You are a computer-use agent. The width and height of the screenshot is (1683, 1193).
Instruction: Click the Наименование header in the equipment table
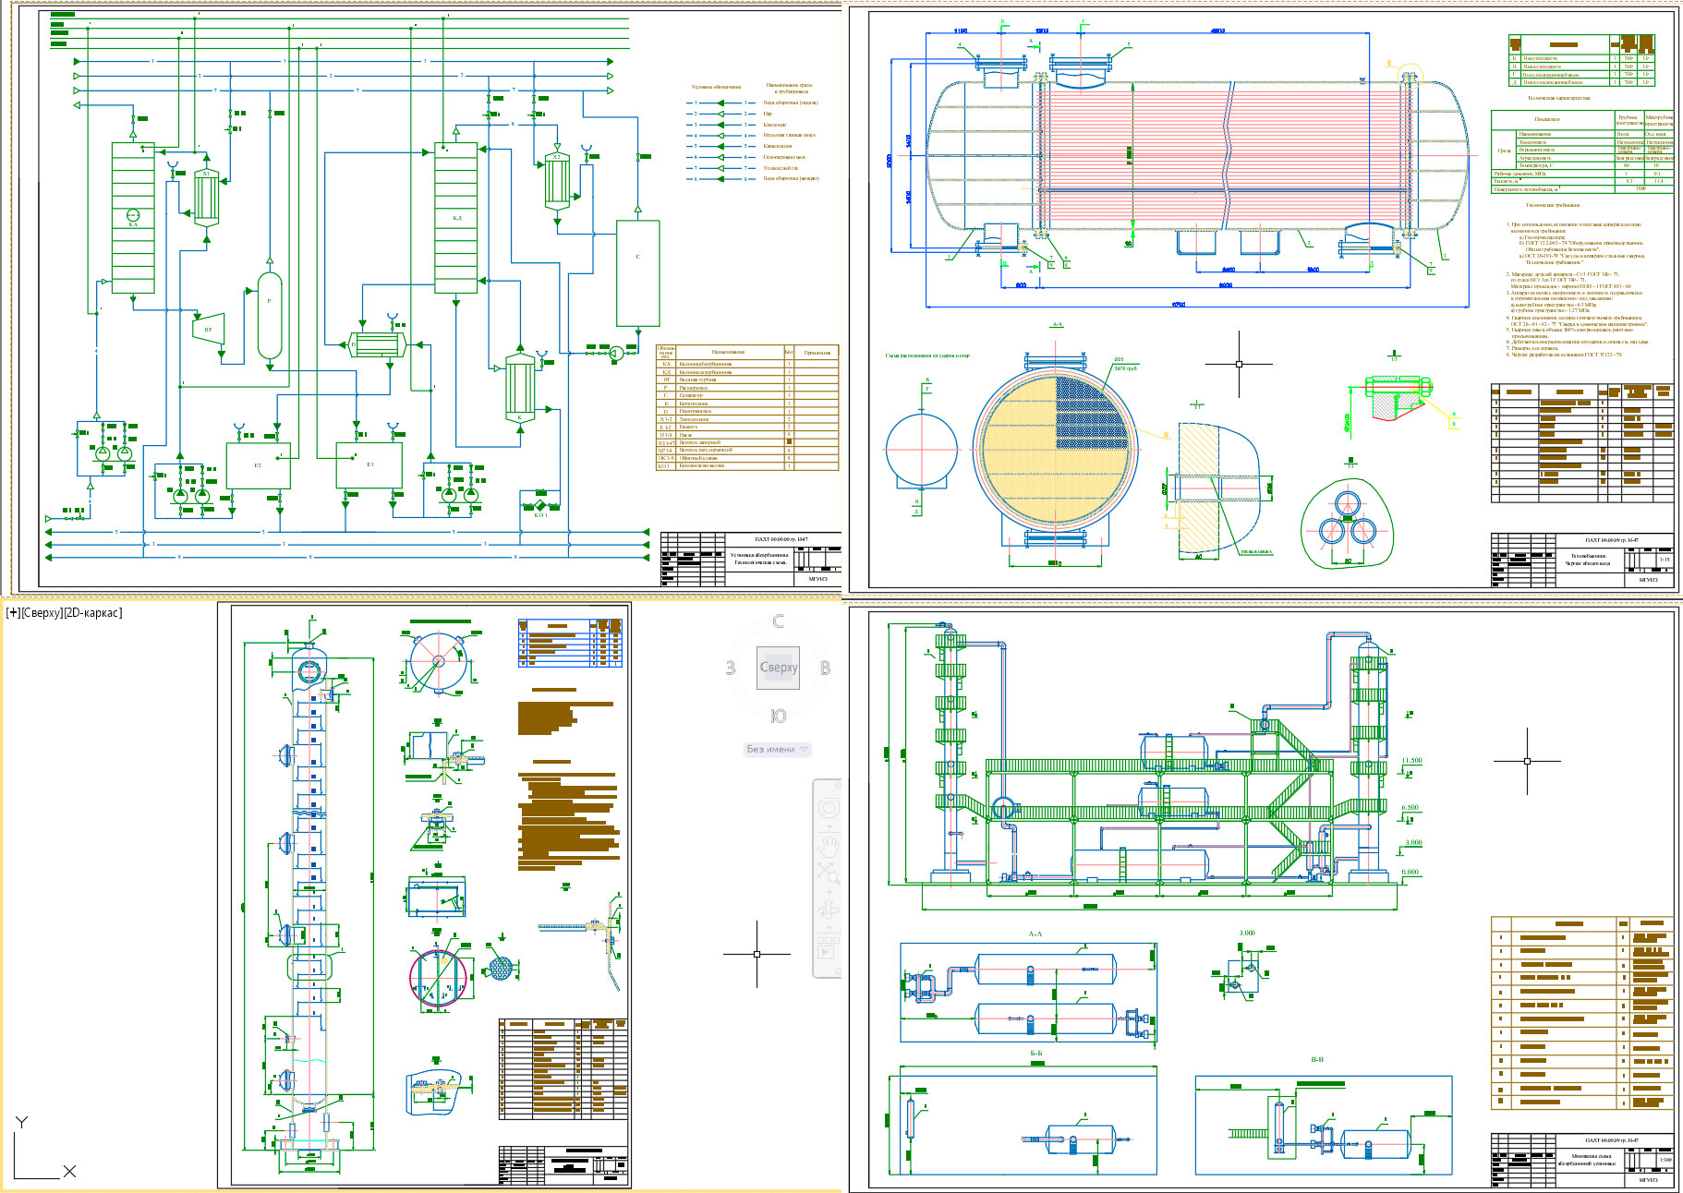(x=728, y=352)
